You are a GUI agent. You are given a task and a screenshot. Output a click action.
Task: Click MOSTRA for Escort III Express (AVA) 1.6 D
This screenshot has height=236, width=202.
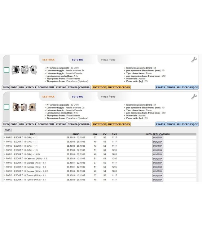point(158,171)
